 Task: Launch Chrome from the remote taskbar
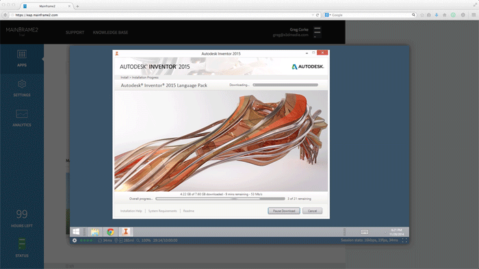coord(110,232)
